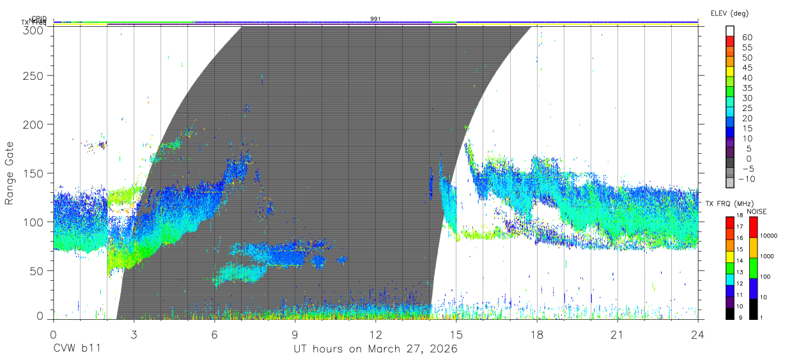Pick the purple swatch between 5 and 10 in ELEV colorbar
This screenshot has height=362, width=785.
pos(731,143)
